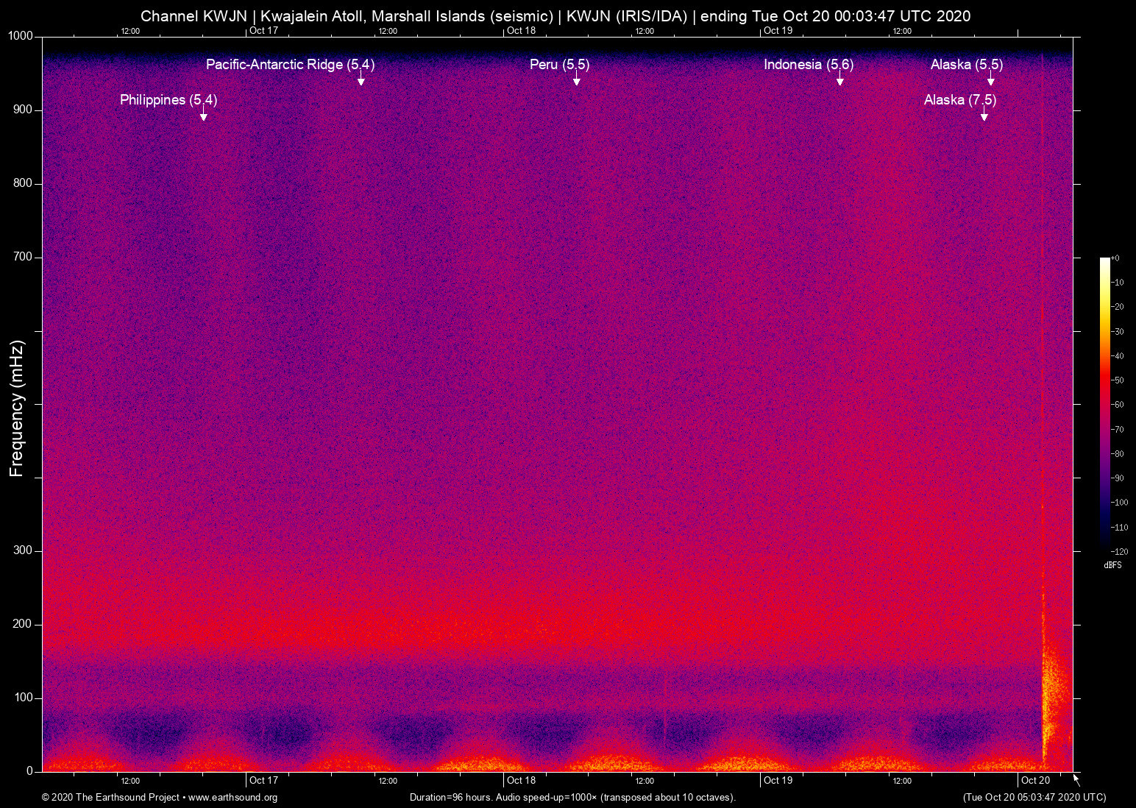
Task: Click the Oct 17 date label on the timeline
Action: click(x=262, y=780)
